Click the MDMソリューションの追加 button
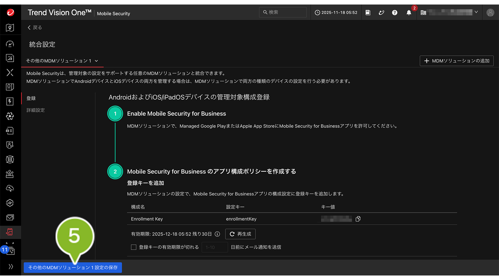This screenshot has width=499, height=280. pyautogui.click(x=456, y=61)
